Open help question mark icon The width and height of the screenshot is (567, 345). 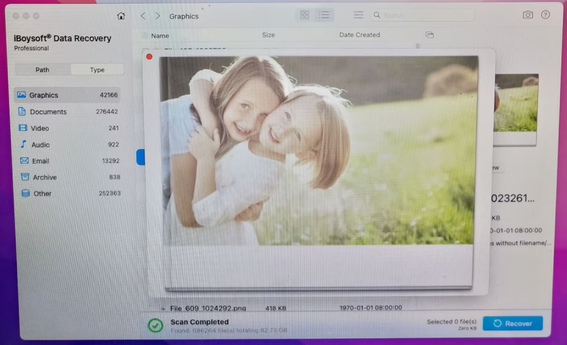(545, 15)
